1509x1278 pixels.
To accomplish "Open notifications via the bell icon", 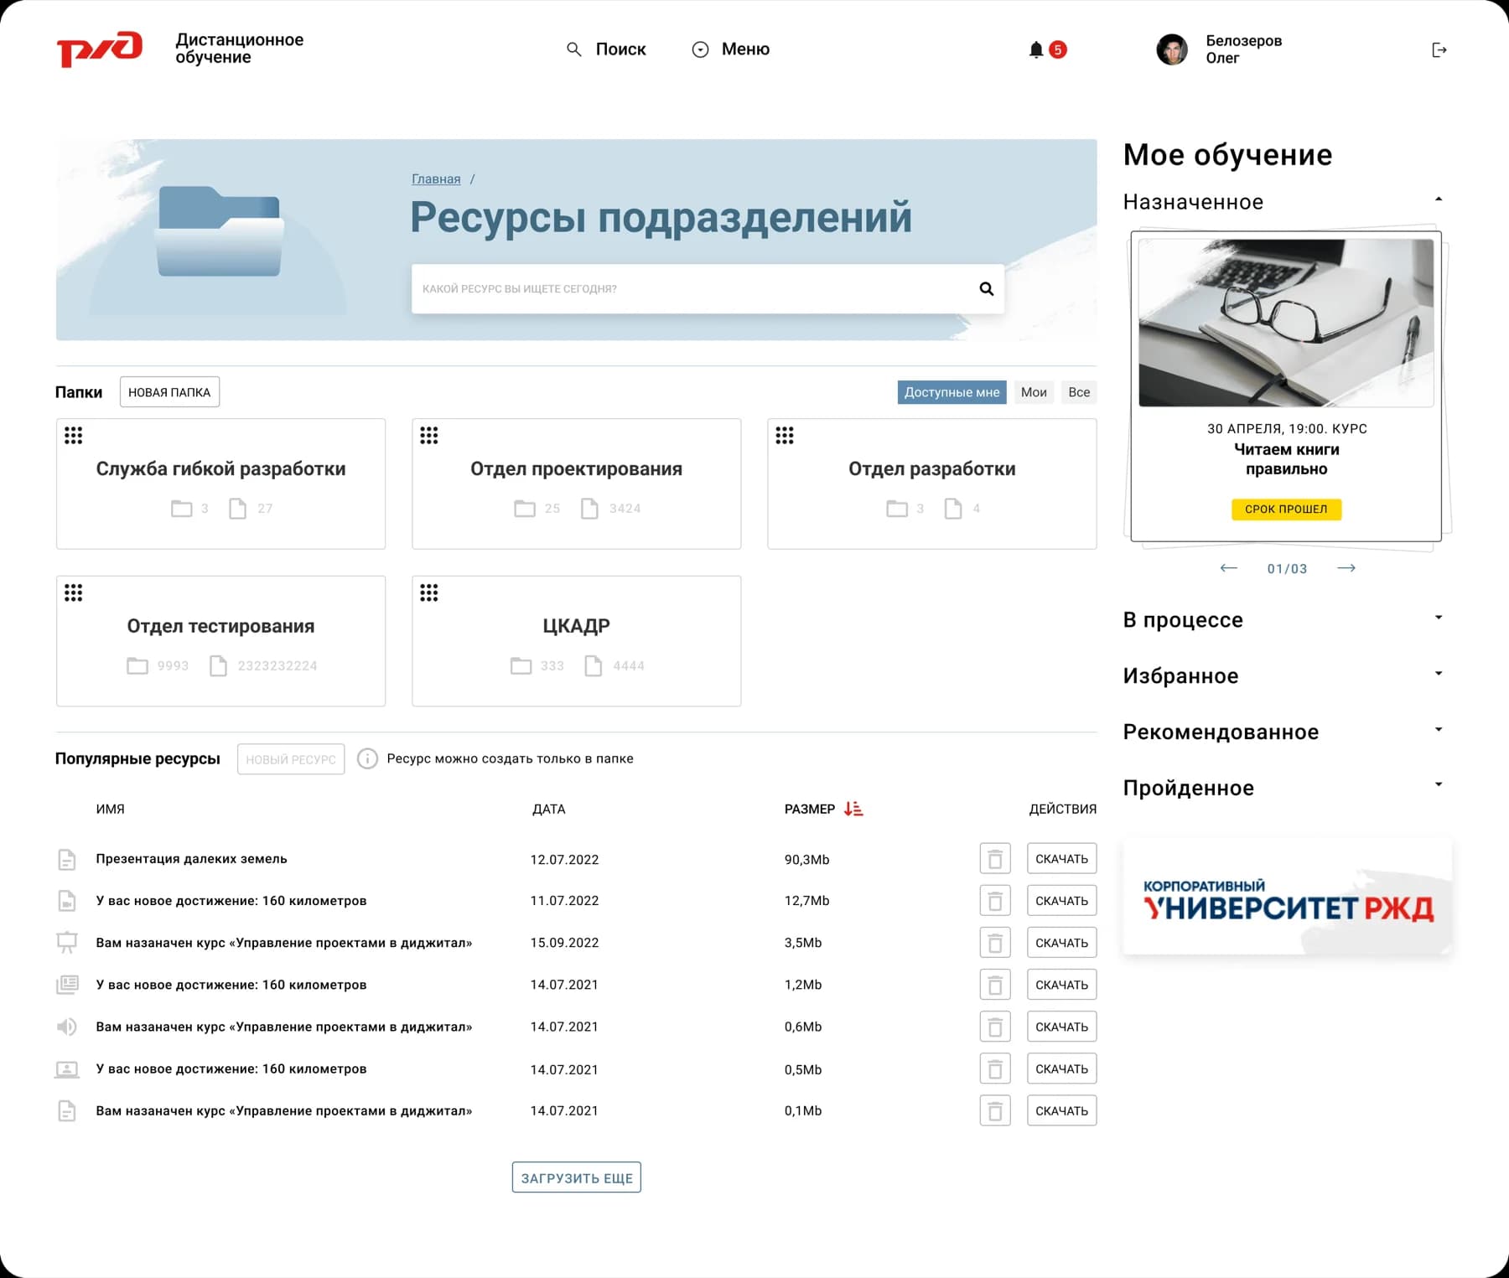I will (1038, 49).
